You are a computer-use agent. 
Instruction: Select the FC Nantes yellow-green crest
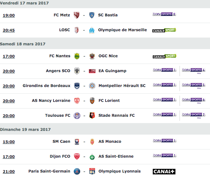coord(77,56)
